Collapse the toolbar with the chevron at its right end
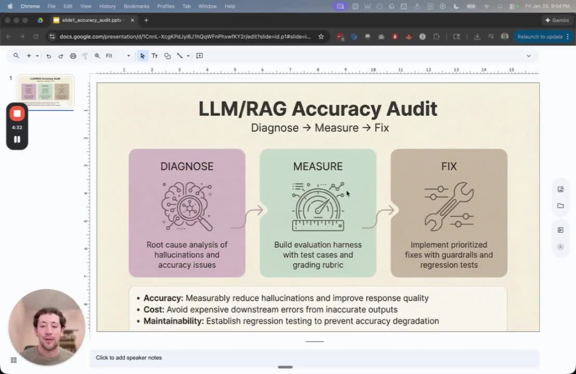This screenshot has width=576, height=374. [x=529, y=56]
